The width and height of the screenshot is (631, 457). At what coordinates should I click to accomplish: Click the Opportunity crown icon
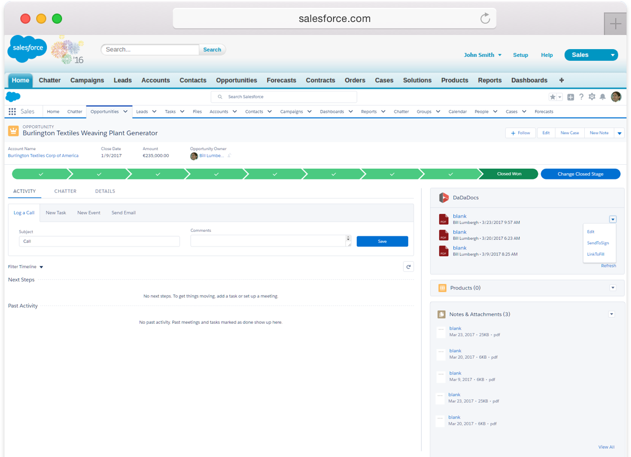14,131
